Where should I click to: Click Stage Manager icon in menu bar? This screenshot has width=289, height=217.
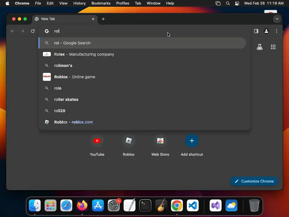(x=218, y=3)
